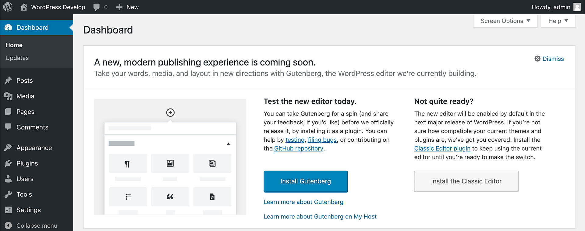Click the Dismiss link text
Viewport: 585px width, 231px height.
pyautogui.click(x=553, y=59)
